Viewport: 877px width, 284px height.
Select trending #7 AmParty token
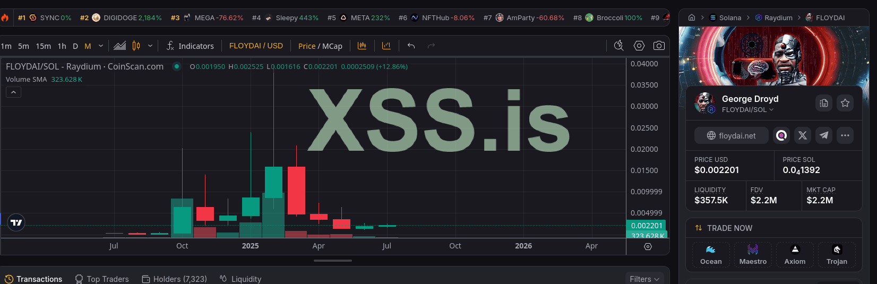(x=524, y=18)
